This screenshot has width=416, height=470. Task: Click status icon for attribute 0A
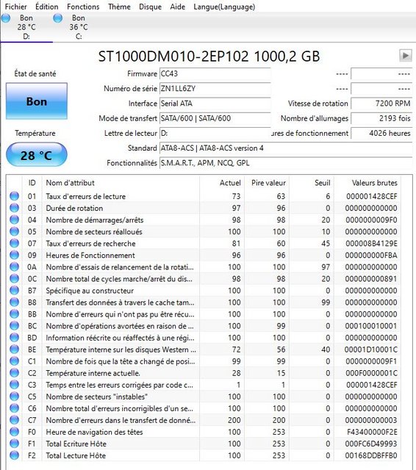[14, 267]
